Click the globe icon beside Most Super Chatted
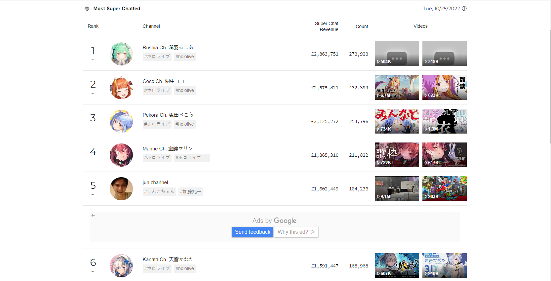The image size is (551, 281). tap(87, 9)
